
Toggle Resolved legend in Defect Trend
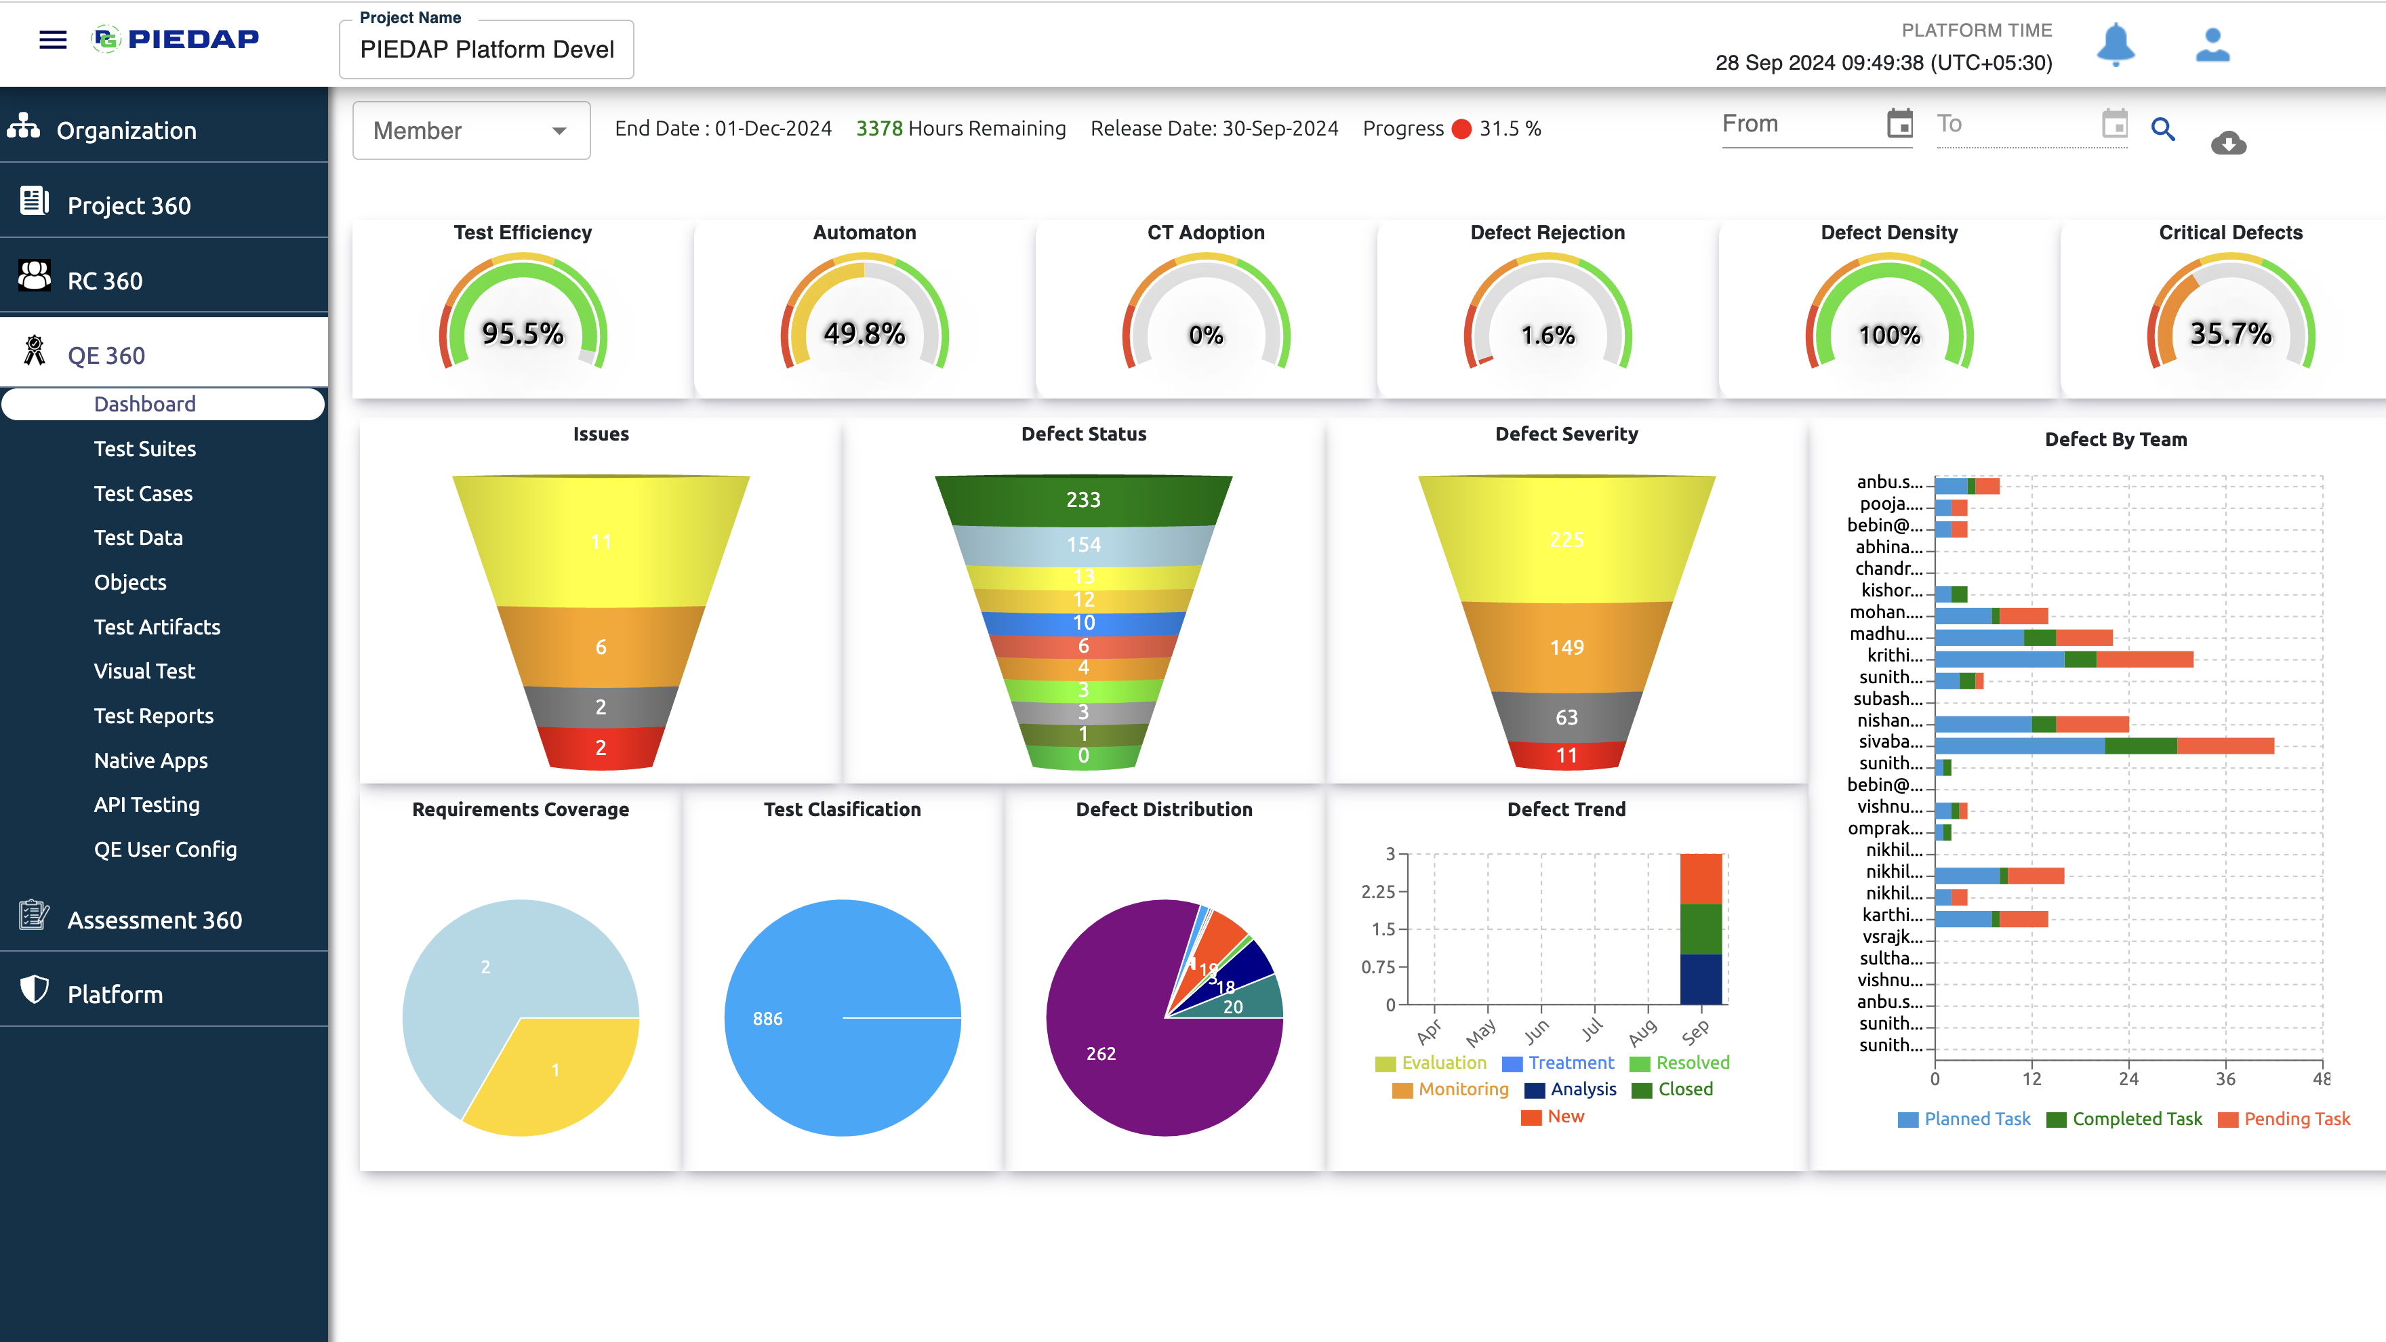click(1679, 1062)
